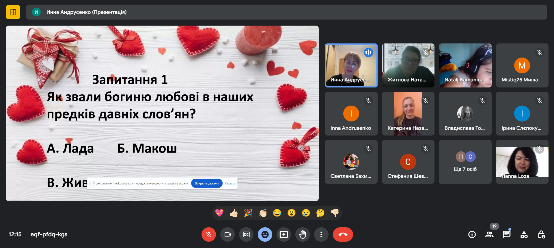Send the thumbs down reaction
This screenshot has height=248, width=554.
coord(335,213)
